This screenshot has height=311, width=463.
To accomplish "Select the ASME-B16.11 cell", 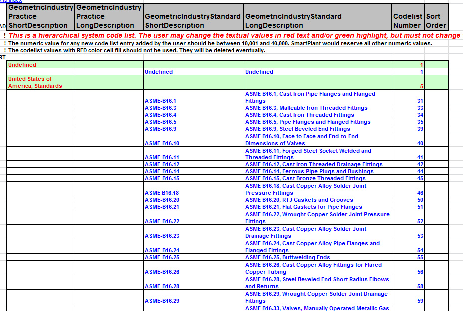I will (x=194, y=154).
